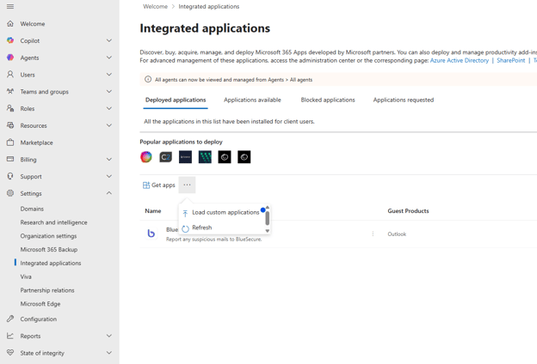This screenshot has height=364, width=537.
Task: Click the Support headset icon
Action: point(10,176)
